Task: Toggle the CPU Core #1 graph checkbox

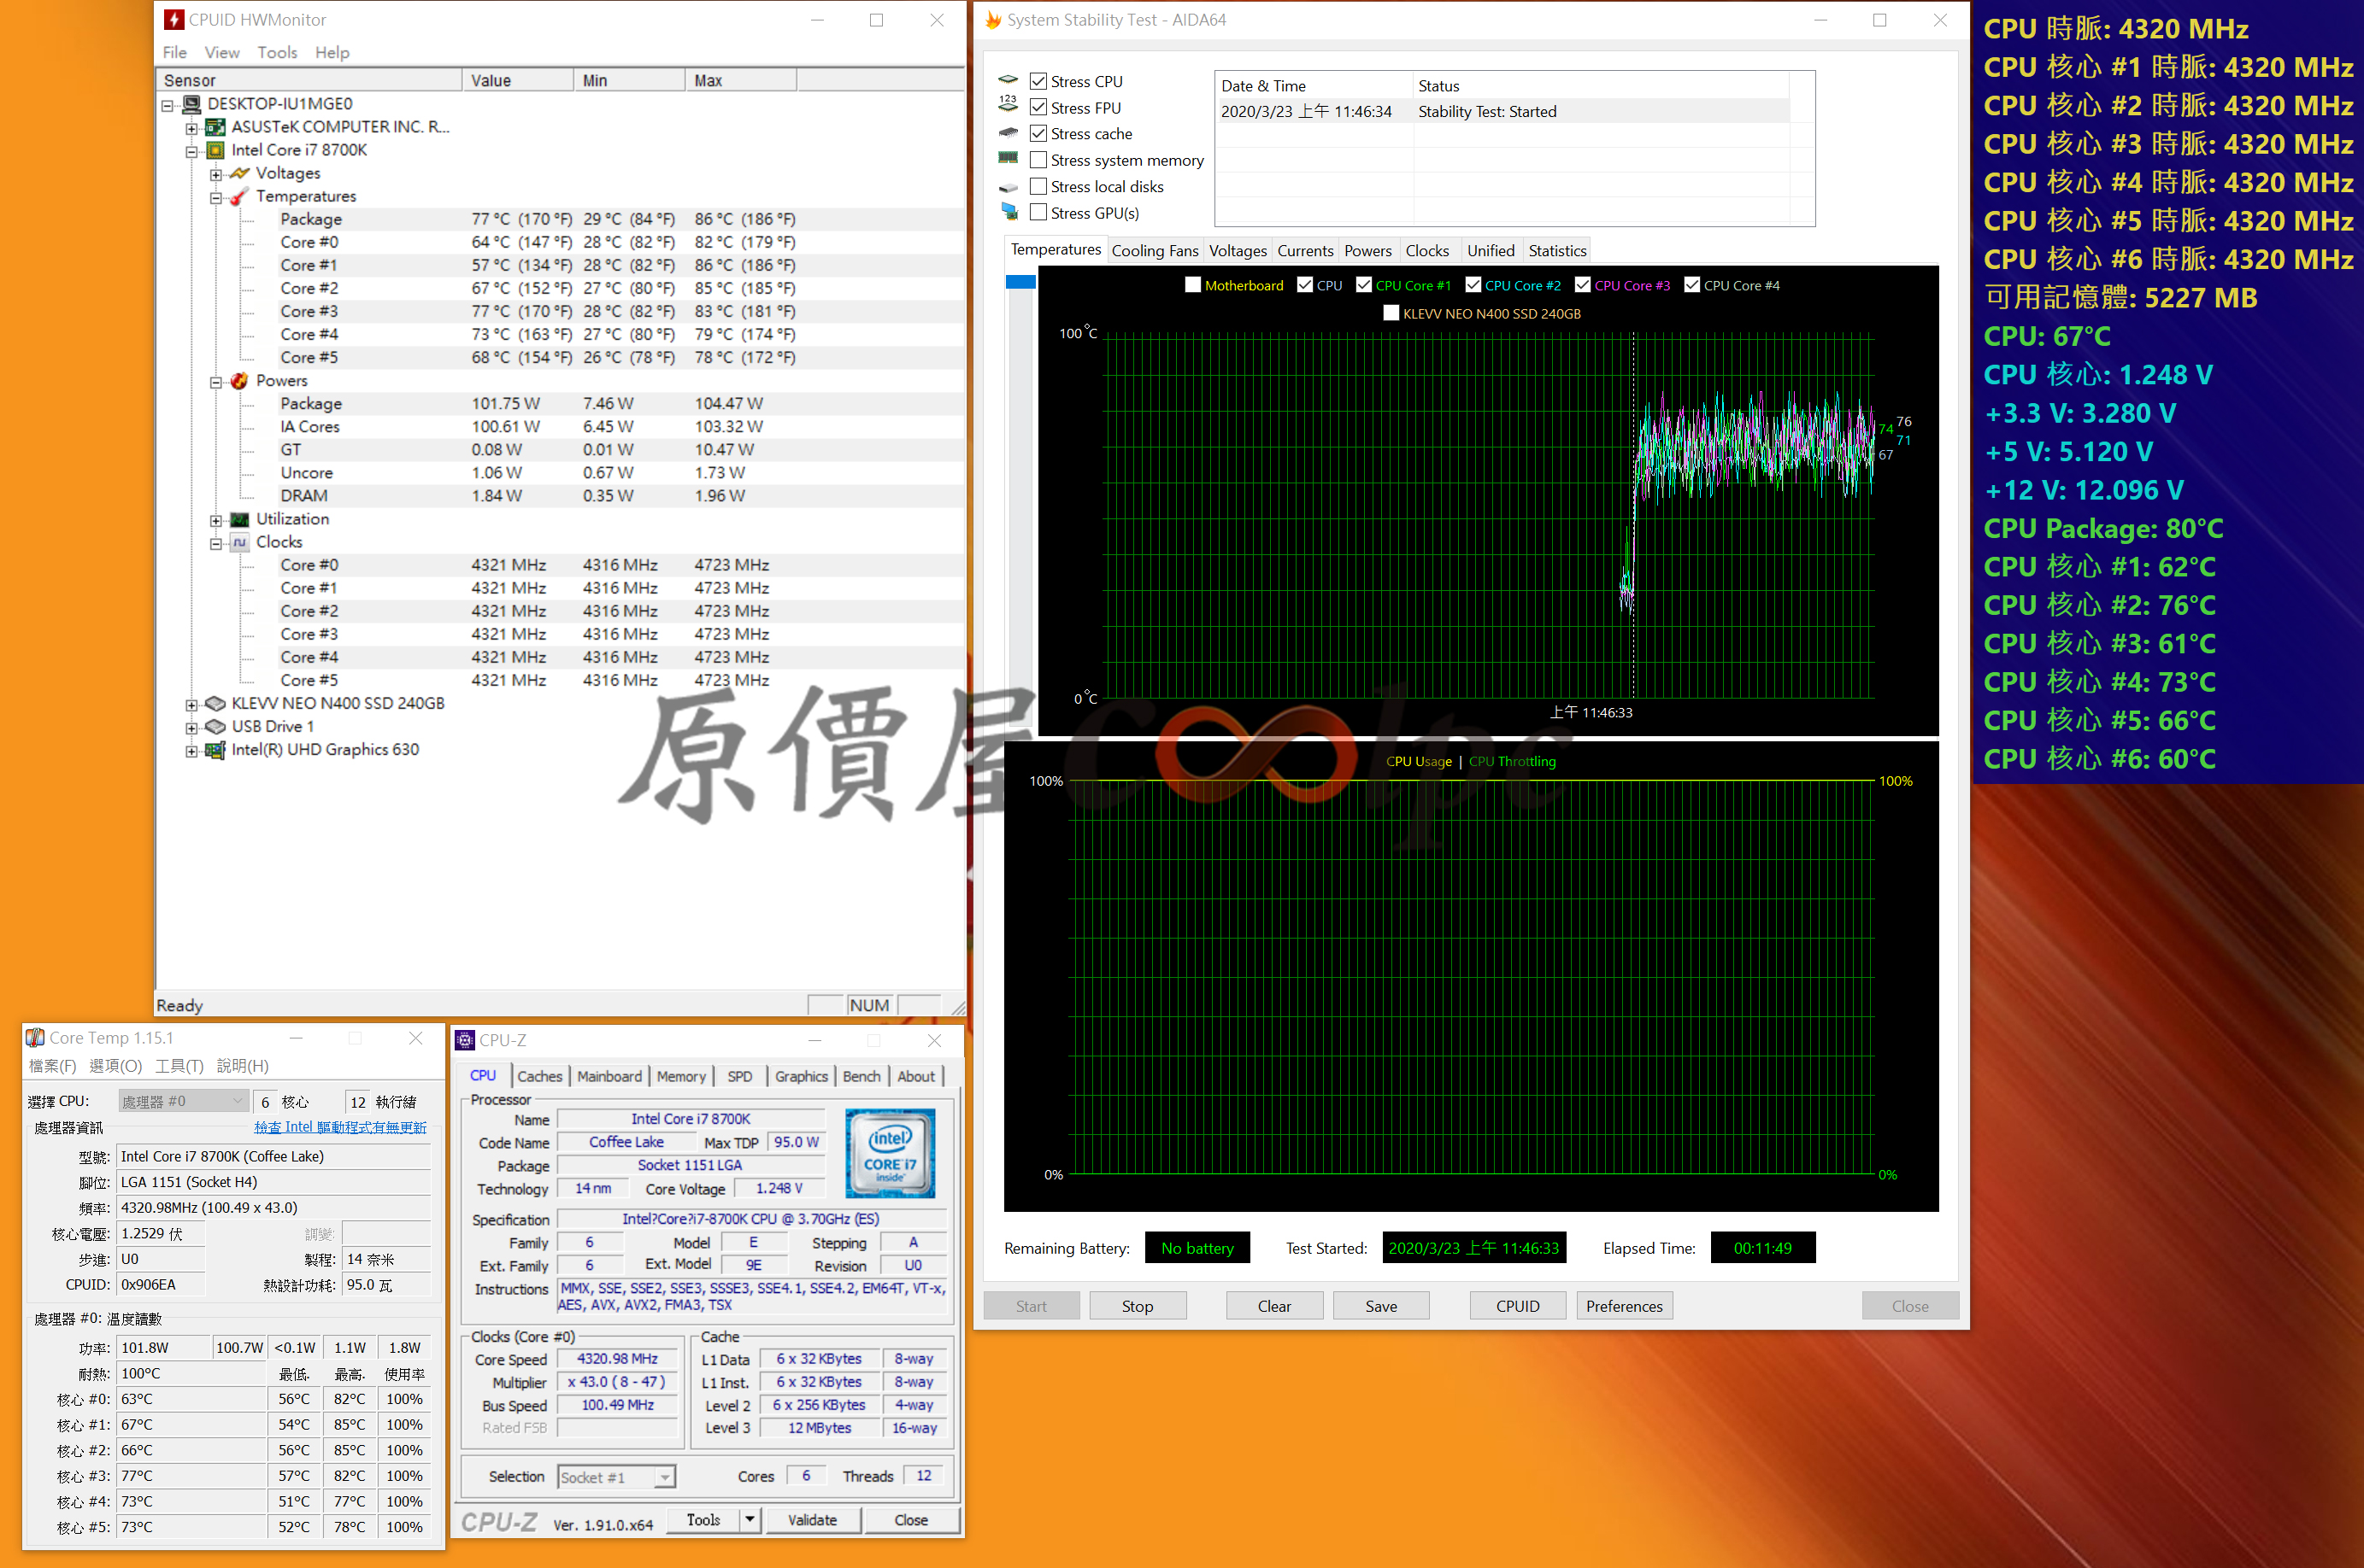Action: [1363, 285]
